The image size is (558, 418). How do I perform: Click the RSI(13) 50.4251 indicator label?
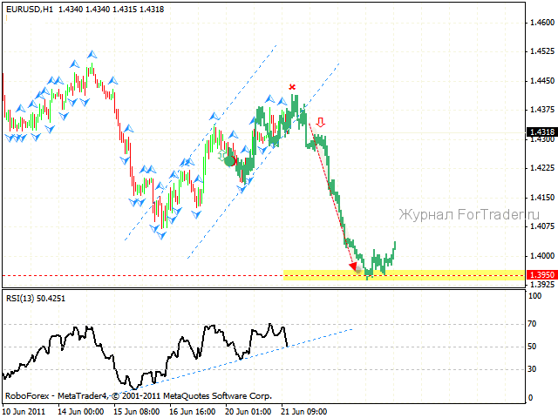pos(36,298)
